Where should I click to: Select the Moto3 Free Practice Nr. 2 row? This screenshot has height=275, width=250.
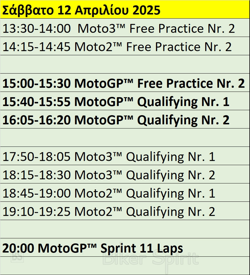click(x=119, y=29)
